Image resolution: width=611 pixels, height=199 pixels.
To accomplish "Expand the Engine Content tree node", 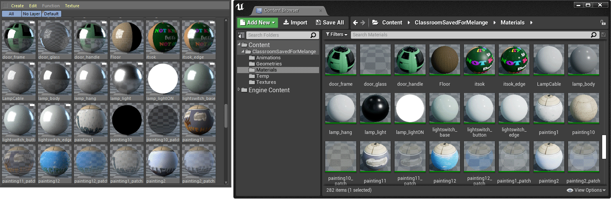I will (239, 90).
